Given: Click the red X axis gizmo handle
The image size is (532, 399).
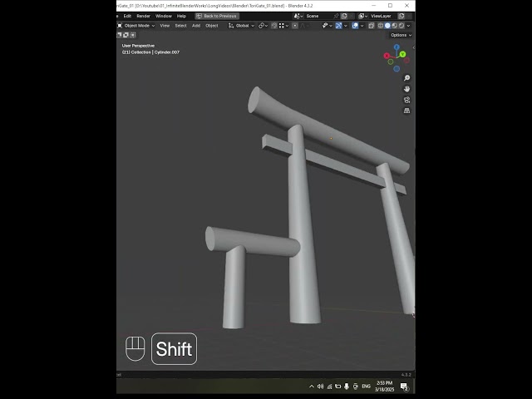Looking at the screenshot, I should tap(387, 56).
